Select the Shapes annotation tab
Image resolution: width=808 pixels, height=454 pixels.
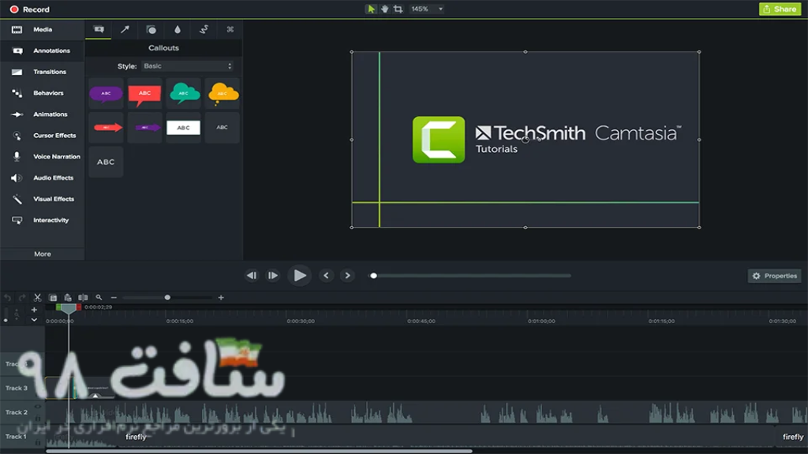click(151, 29)
